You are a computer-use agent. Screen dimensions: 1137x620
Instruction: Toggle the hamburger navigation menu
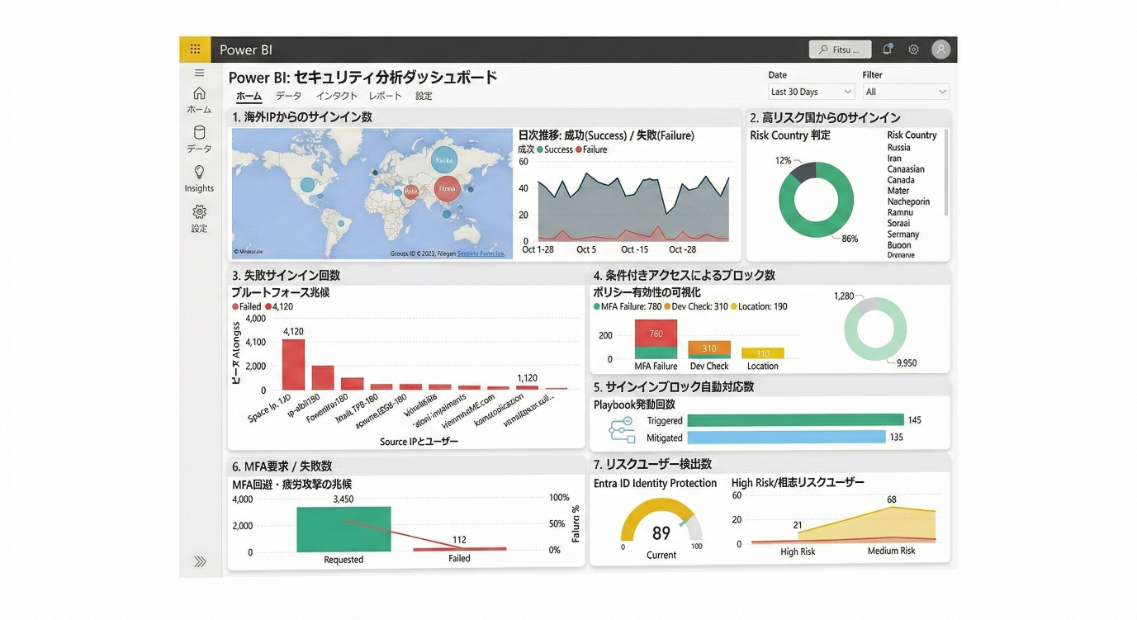coord(199,73)
